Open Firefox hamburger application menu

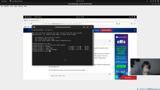[x=135, y=24]
